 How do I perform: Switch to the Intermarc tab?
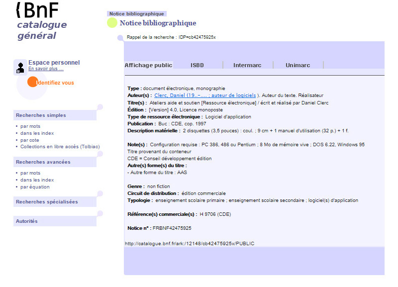pyautogui.click(x=247, y=65)
